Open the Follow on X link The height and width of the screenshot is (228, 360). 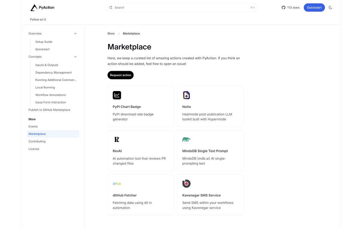38,19
